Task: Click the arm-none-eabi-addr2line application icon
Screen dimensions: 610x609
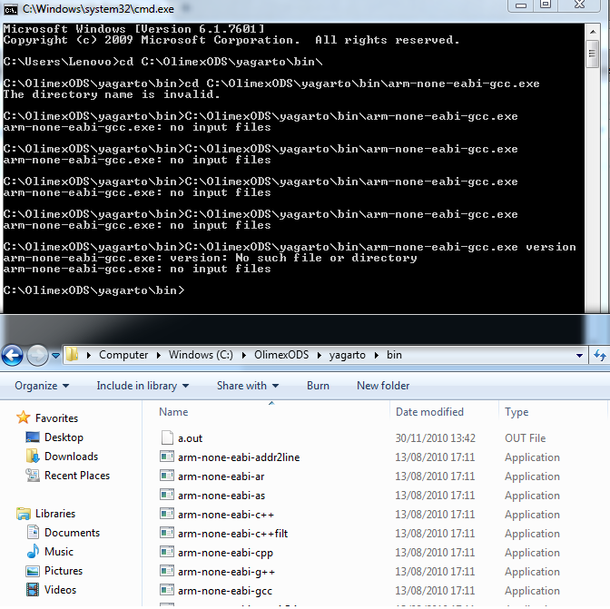Action: coord(167,457)
